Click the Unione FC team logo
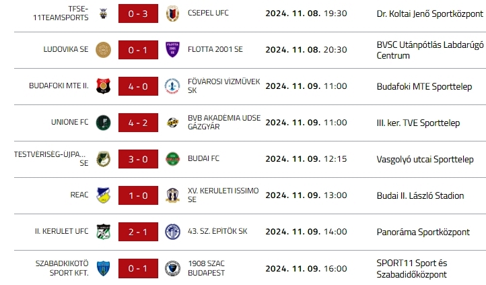 (x=104, y=123)
